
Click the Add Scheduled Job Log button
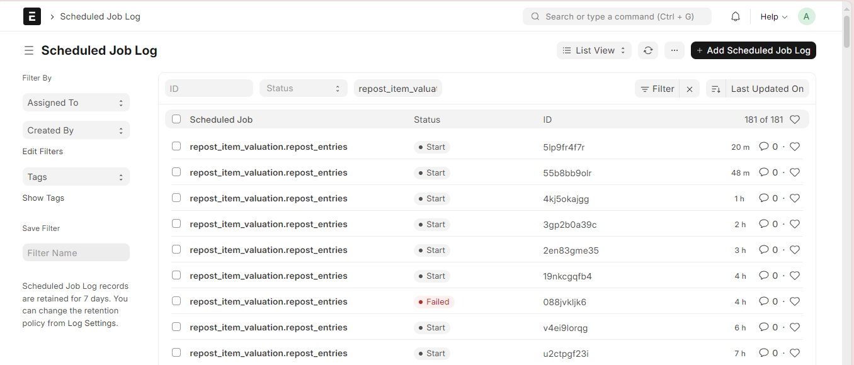753,50
